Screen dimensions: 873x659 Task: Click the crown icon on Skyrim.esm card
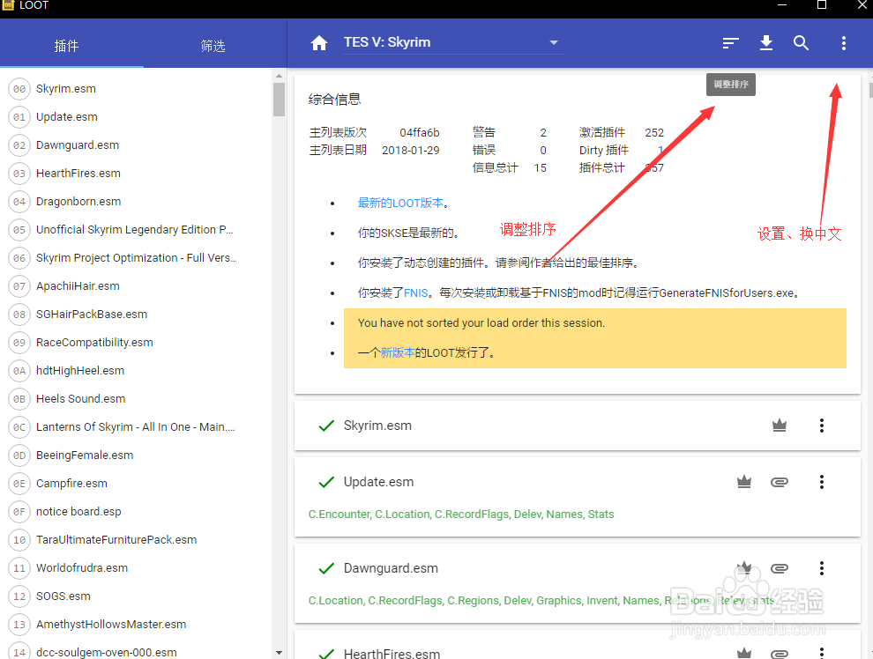(780, 426)
